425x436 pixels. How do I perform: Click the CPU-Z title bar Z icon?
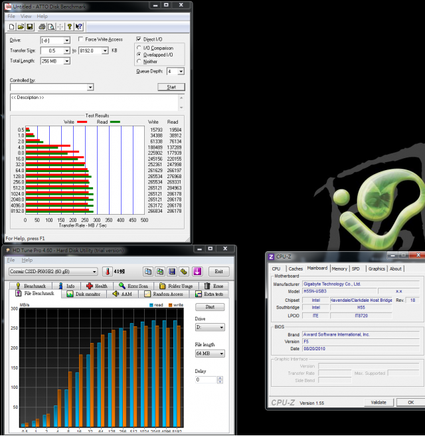[272, 257]
